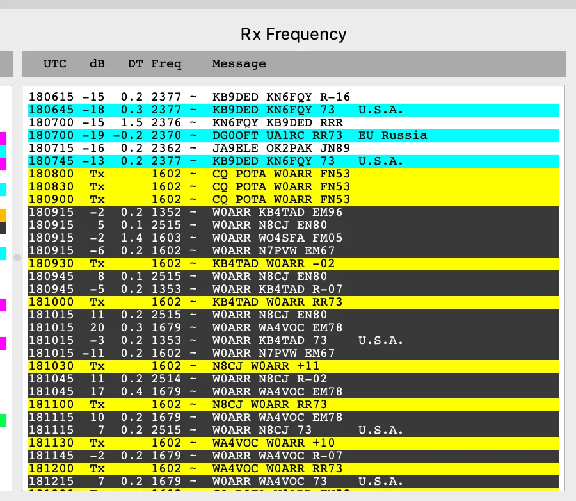Click the pane splitter handle dot
Viewport: 576px width, 501px height.
(17, 258)
